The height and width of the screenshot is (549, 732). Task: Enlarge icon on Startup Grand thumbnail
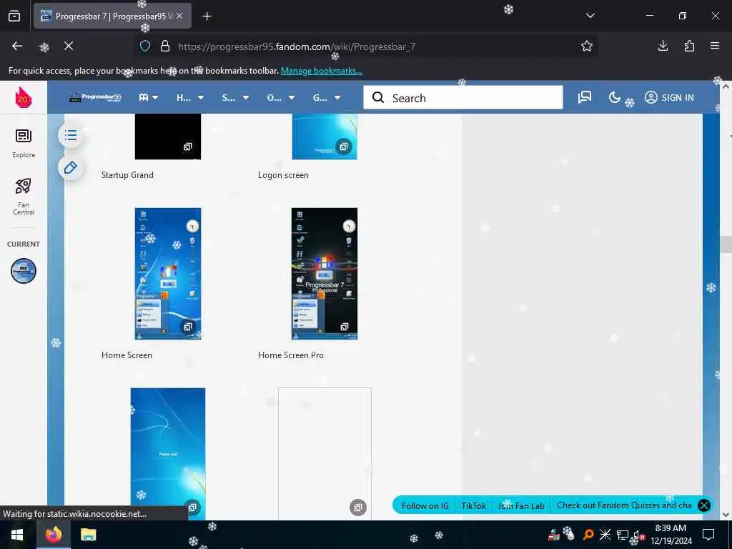(188, 147)
